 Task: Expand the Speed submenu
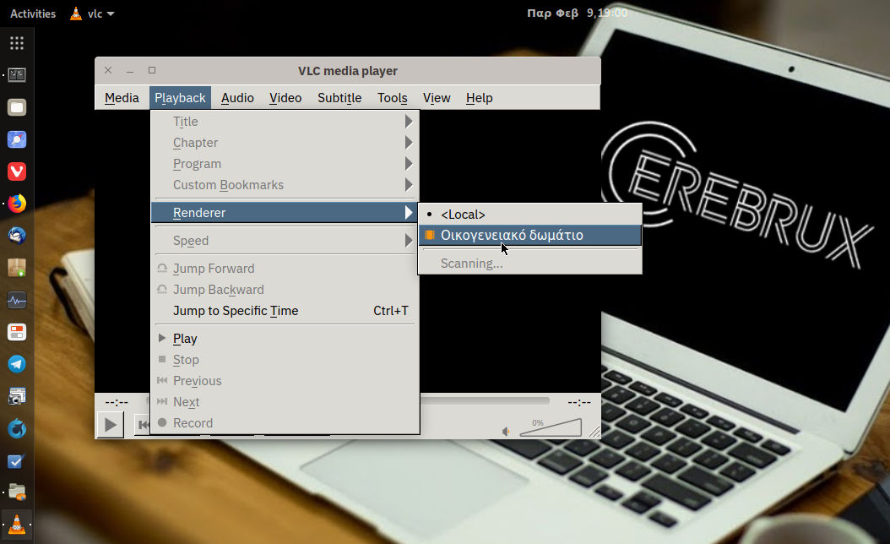coord(191,240)
